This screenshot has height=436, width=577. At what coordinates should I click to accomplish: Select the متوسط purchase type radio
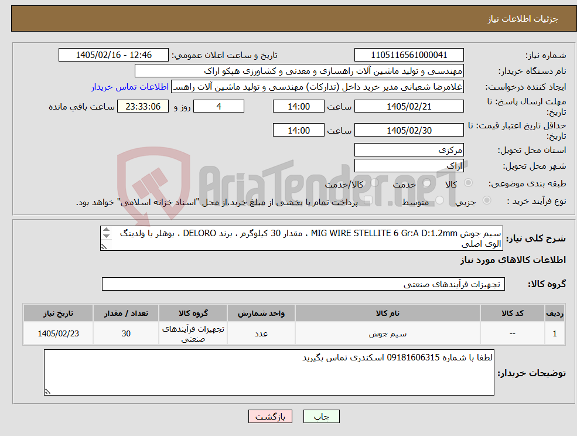tap(440, 200)
